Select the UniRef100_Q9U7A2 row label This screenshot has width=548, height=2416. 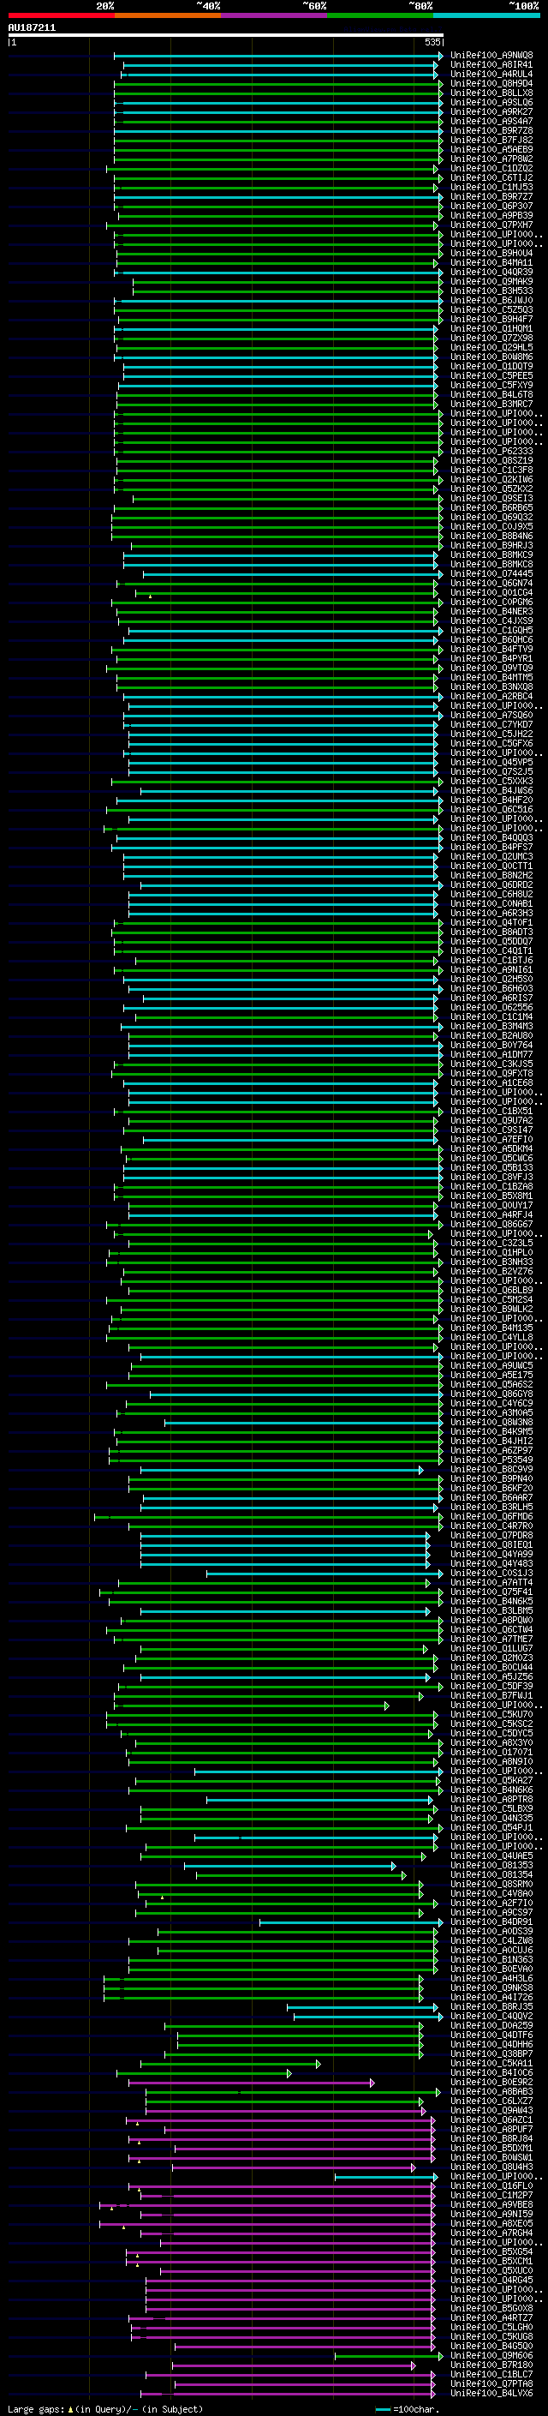point(491,1120)
